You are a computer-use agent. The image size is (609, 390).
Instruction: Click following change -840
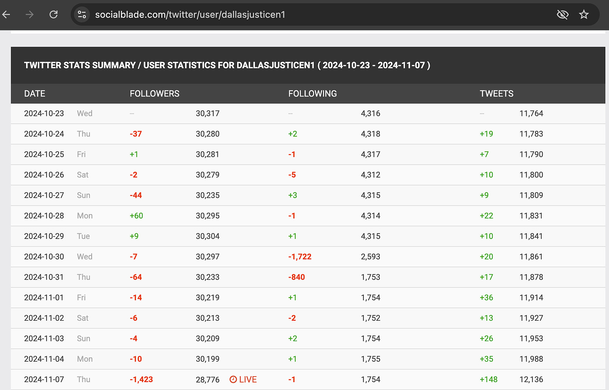[297, 278]
